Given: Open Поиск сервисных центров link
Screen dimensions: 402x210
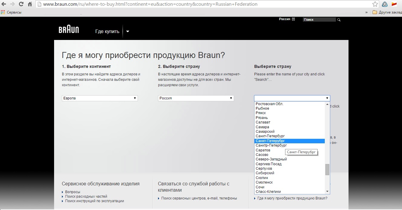Looking at the screenshot, I should (199, 198).
